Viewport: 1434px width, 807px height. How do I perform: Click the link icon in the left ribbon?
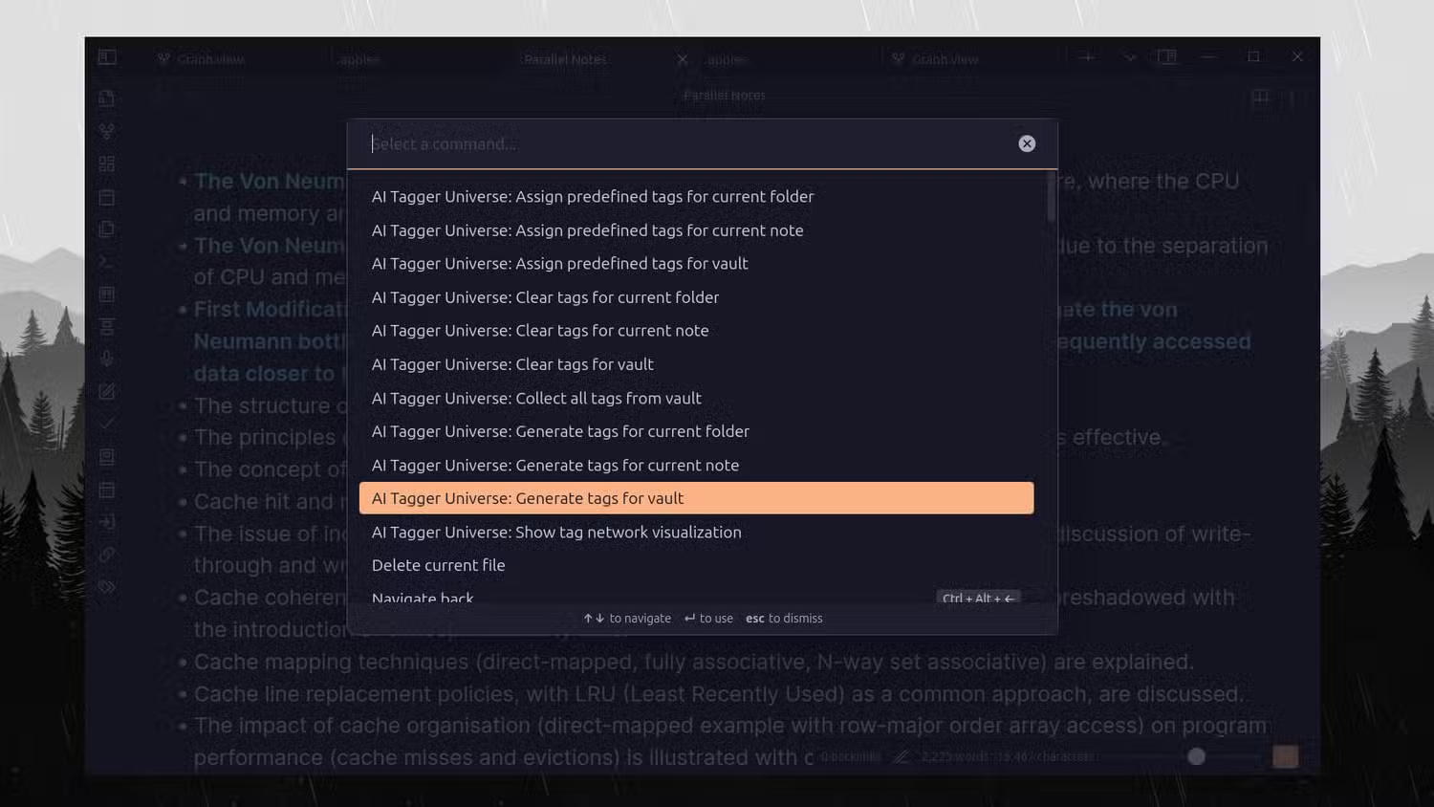point(106,554)
